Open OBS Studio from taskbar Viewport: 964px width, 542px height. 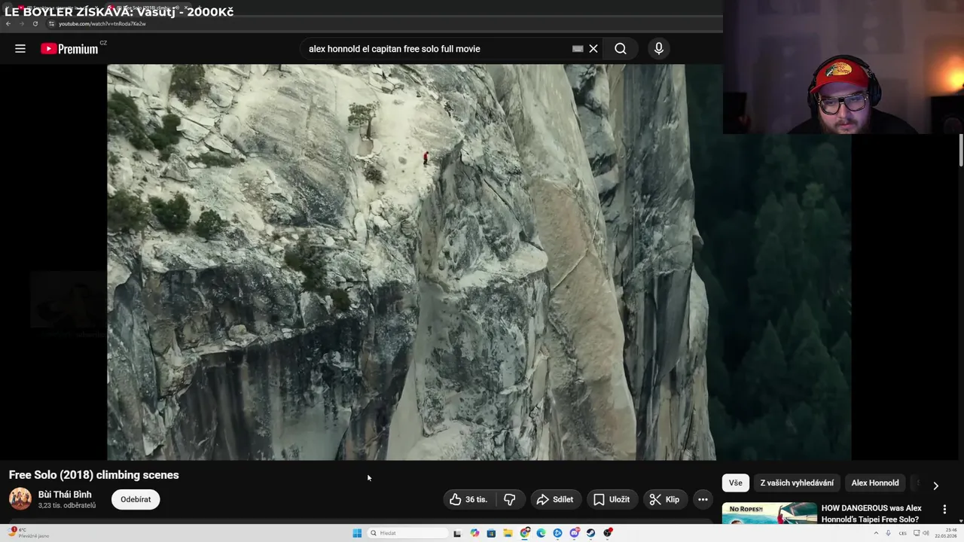click(x=608, y=533)
